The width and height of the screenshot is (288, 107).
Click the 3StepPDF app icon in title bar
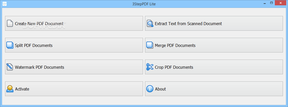point(5,4)
